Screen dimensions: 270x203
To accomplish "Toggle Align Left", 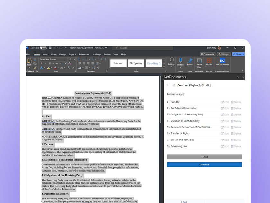I will (80, 63).
